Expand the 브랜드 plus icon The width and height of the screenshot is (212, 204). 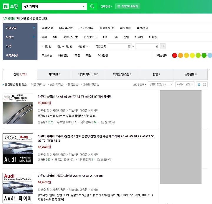pos(34,37)
